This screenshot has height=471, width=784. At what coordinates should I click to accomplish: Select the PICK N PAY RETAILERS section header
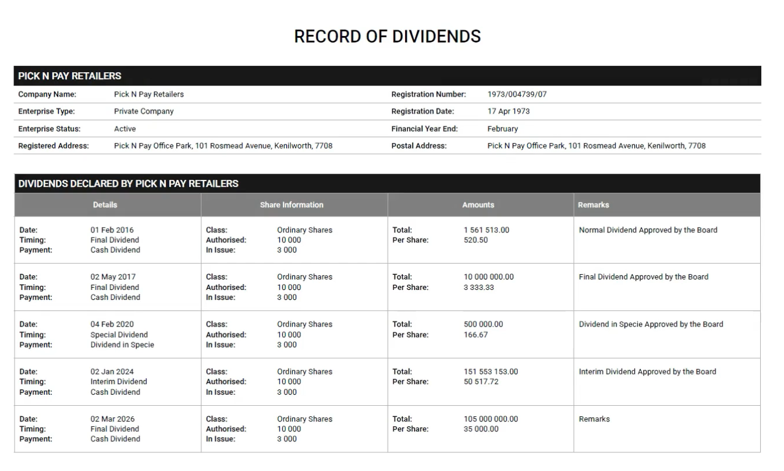[x=388, y=76]
